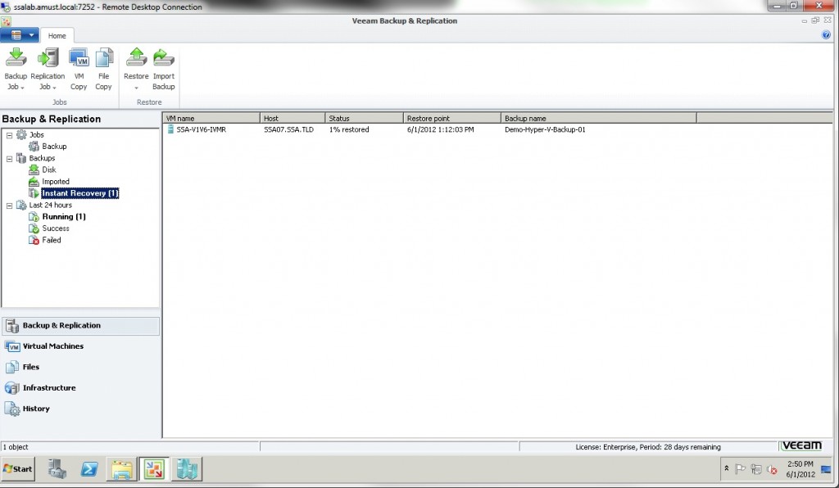Collapse the Jobs tree node

pyautogui.click(x=9, y=135)
